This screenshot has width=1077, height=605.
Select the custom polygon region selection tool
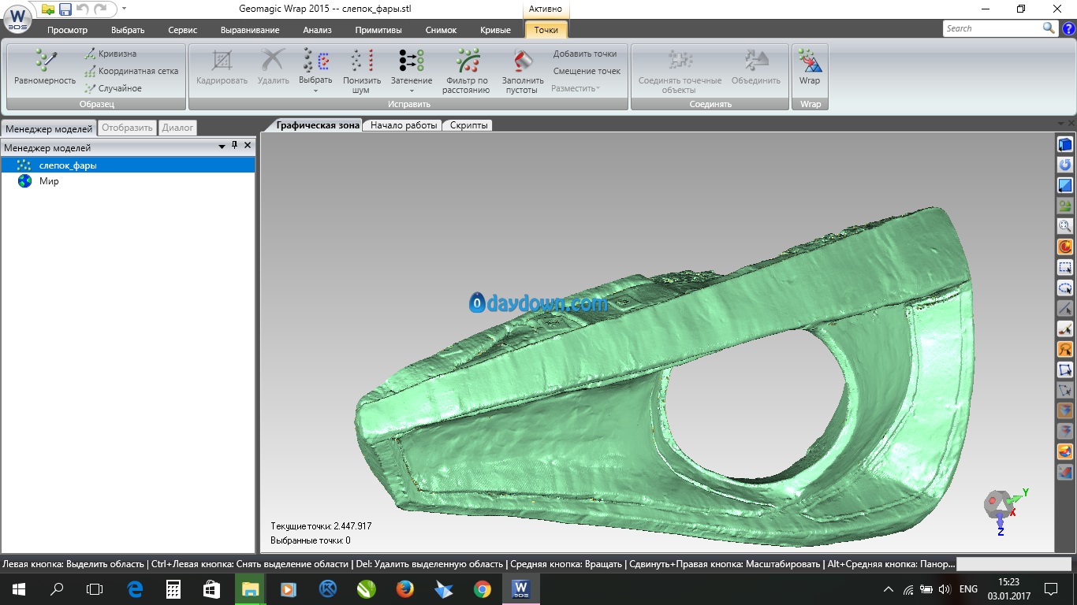(1065, 370)
